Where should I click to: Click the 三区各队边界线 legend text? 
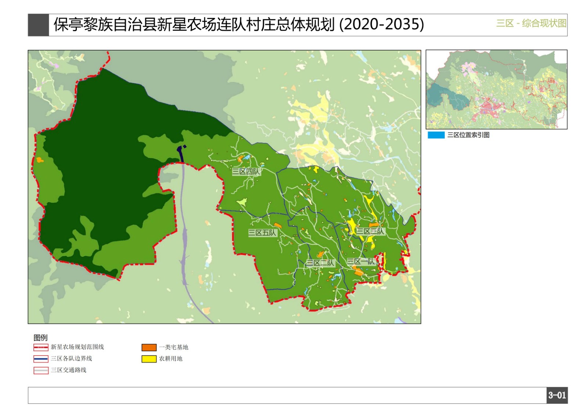(x=72, y=358)
